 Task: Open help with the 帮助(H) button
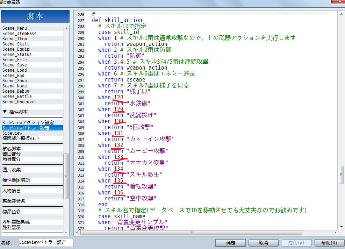pyautogui.click(x=329, y=243)
